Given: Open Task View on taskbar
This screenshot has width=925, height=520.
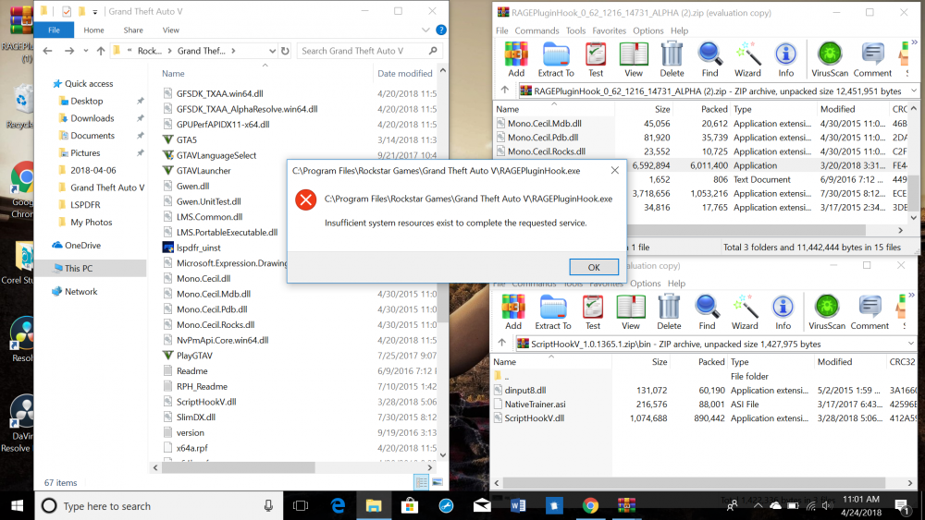Looking at the screenshot, I should [301, 505].
